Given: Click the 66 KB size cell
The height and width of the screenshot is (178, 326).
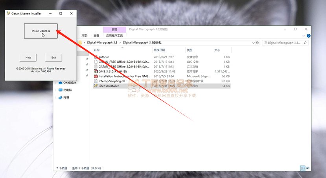Looking at the screenshot, I should 225,76.
